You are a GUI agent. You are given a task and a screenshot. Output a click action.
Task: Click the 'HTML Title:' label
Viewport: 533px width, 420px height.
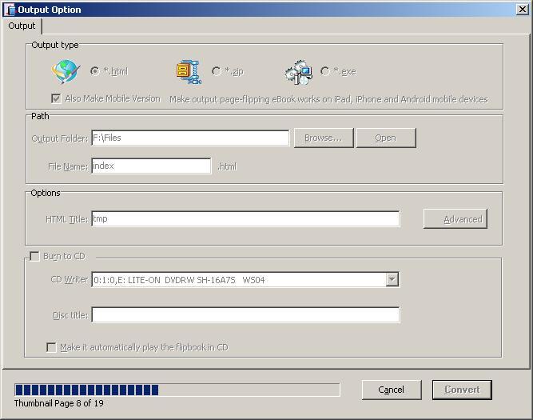pos(66,219)
